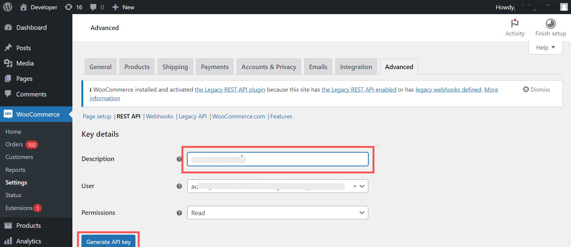Image resolution: width=571 pixels, height=247 pixels.
Task: Open WooCommerce Home submenu
Action: [13, 132]
